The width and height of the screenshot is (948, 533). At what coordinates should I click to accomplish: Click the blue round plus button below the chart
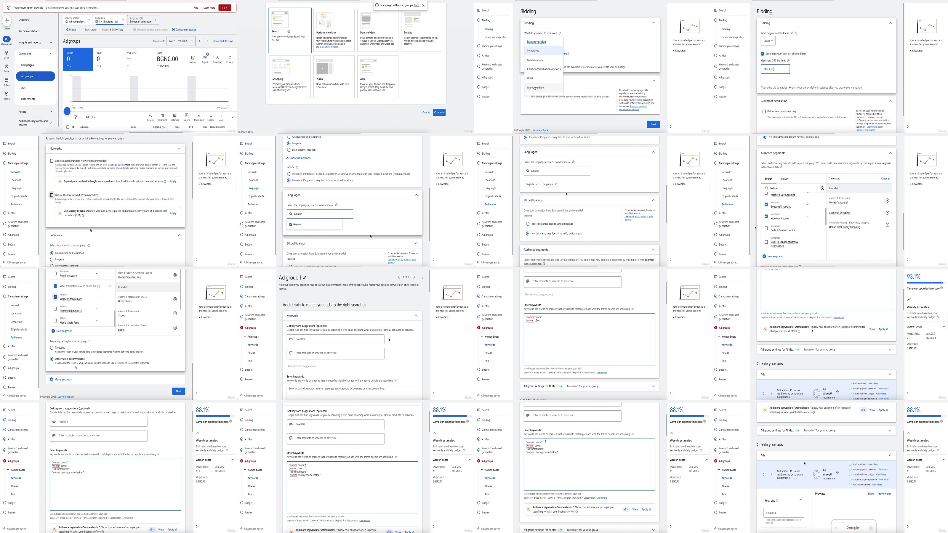(x=67, y=111)
